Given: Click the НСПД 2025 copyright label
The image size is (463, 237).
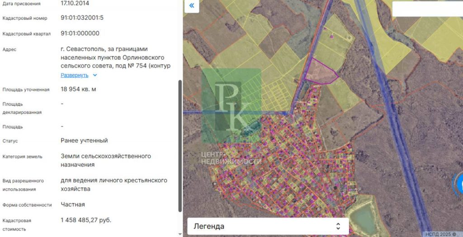Looking at the screenshot, I should point(441,234).
